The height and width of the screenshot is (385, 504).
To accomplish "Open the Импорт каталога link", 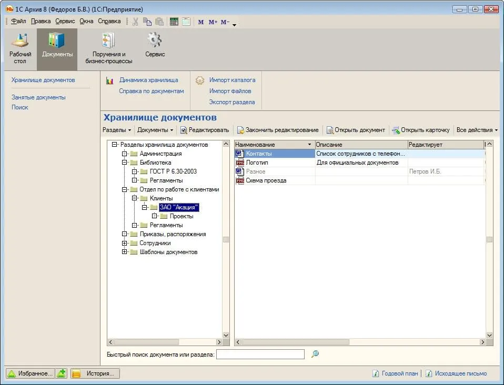I will [232, 80].
